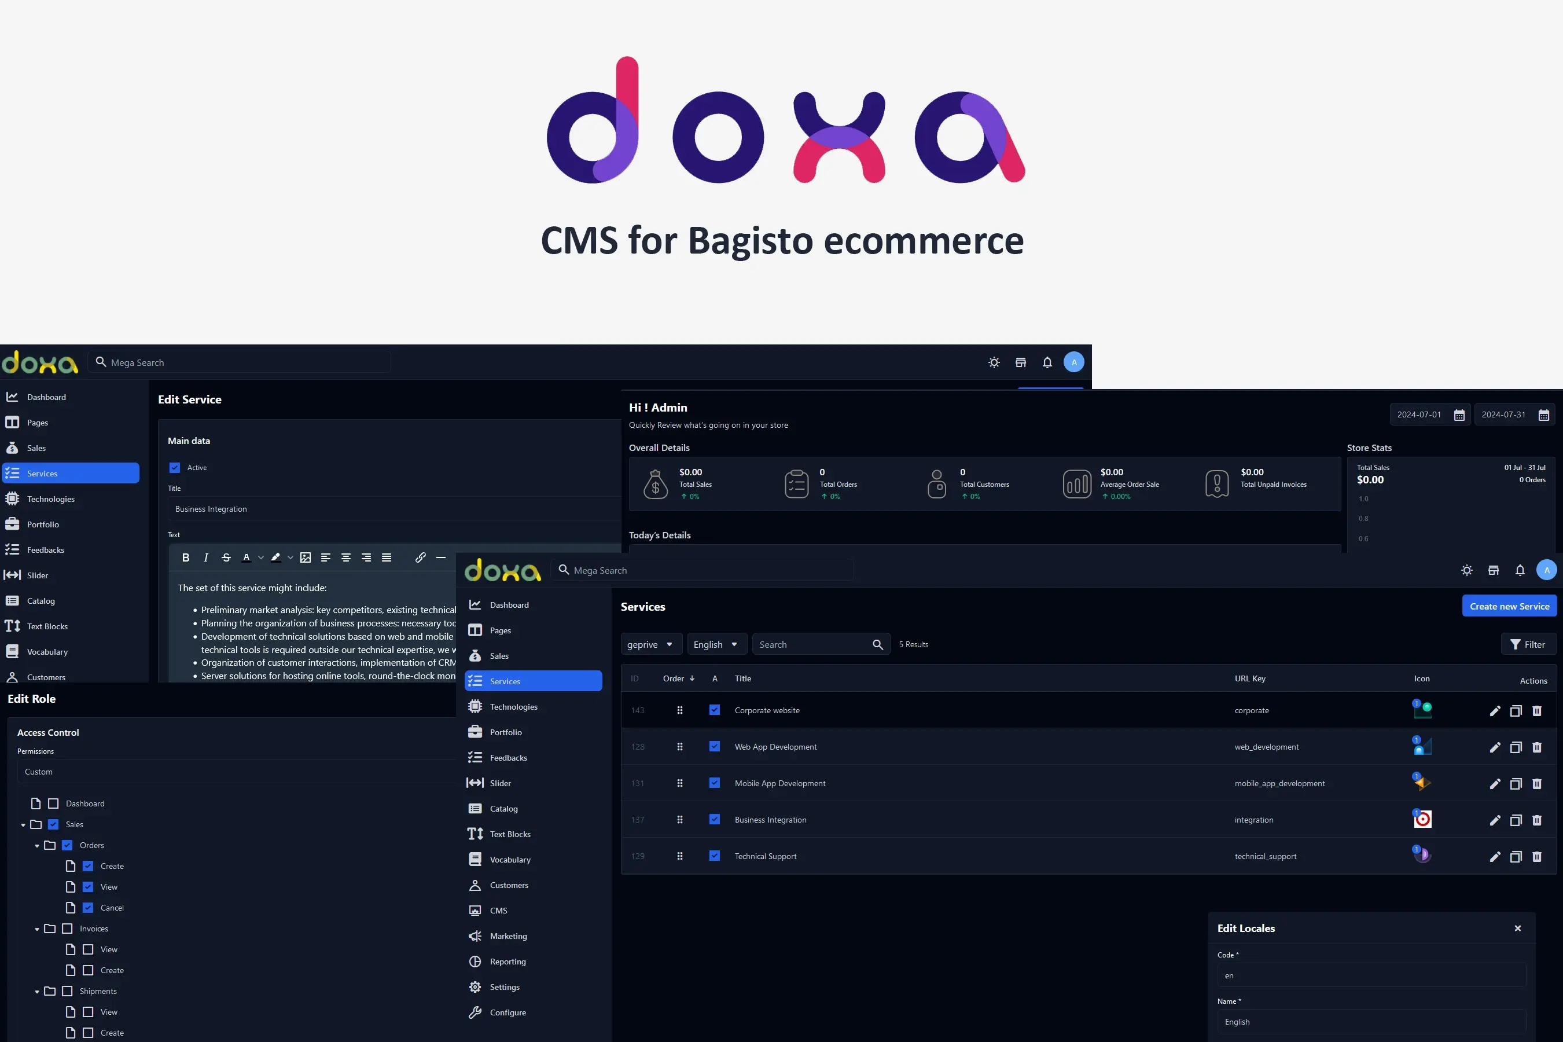
Task: Enable Corporate website active toggle
Action: point(714,709)
